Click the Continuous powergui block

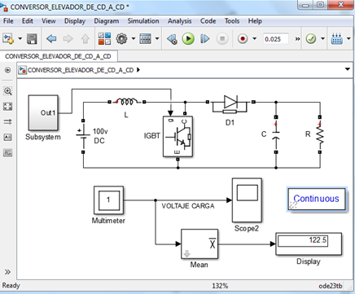click(317, 199)
